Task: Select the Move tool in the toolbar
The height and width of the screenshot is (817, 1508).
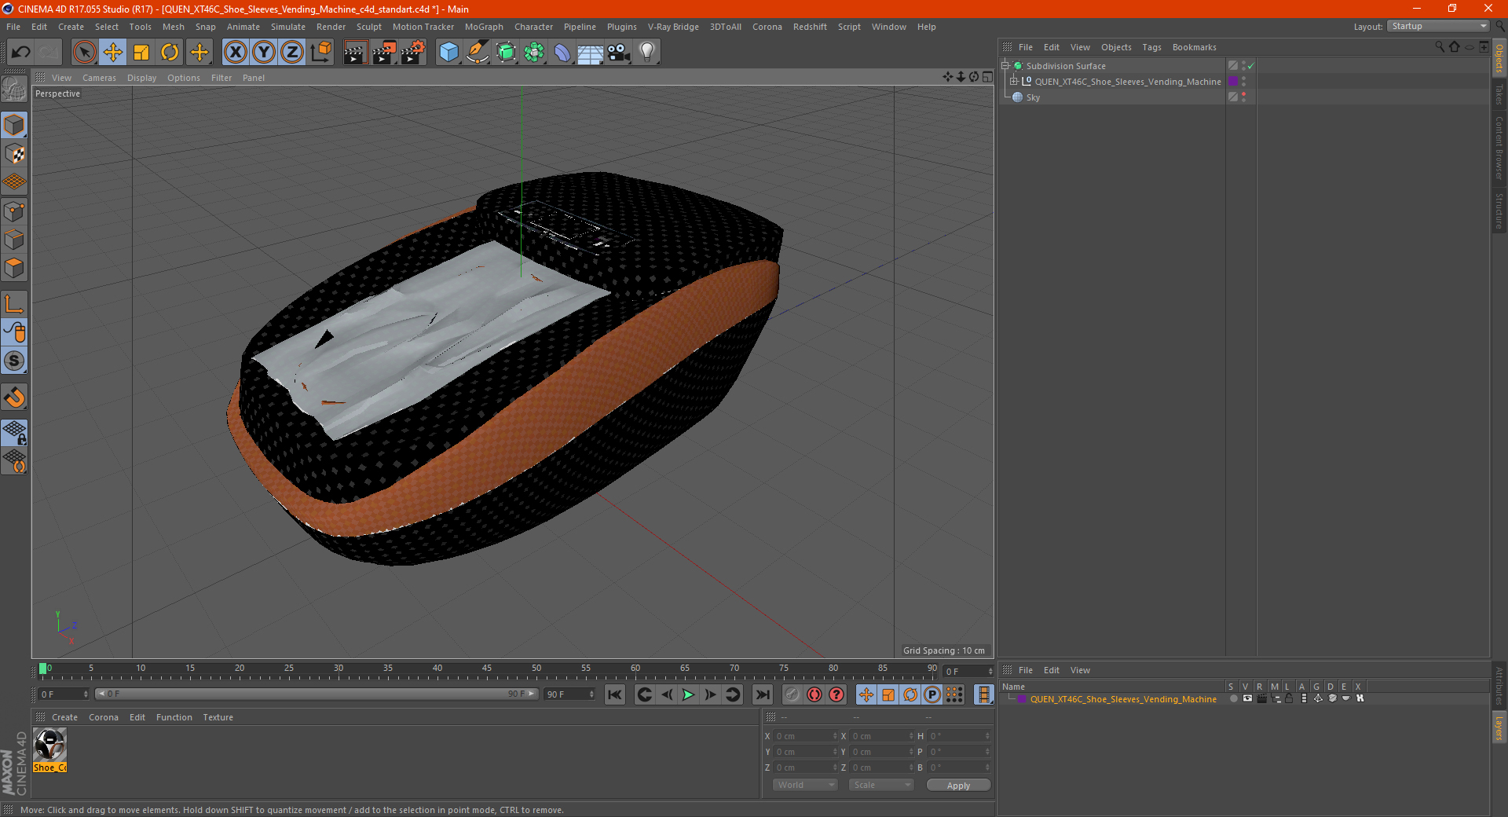Action: 113,53
